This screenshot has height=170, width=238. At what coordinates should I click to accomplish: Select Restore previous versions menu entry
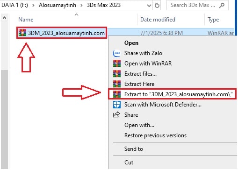(155, 135)
